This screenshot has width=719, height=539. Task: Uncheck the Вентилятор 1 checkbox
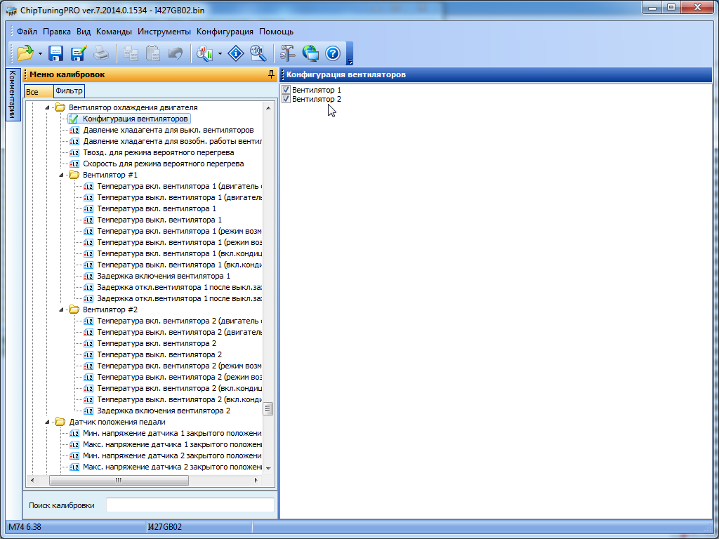pos(286,90)
